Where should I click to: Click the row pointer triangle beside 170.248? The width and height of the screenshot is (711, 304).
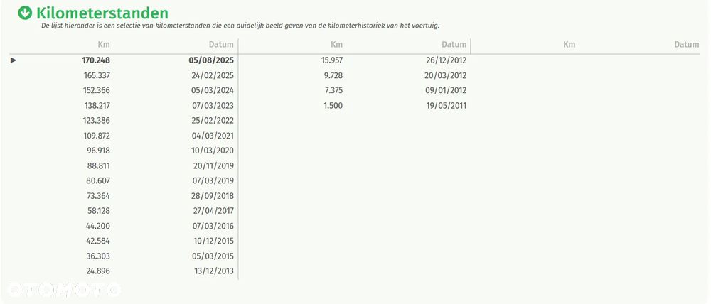(14, 60)
